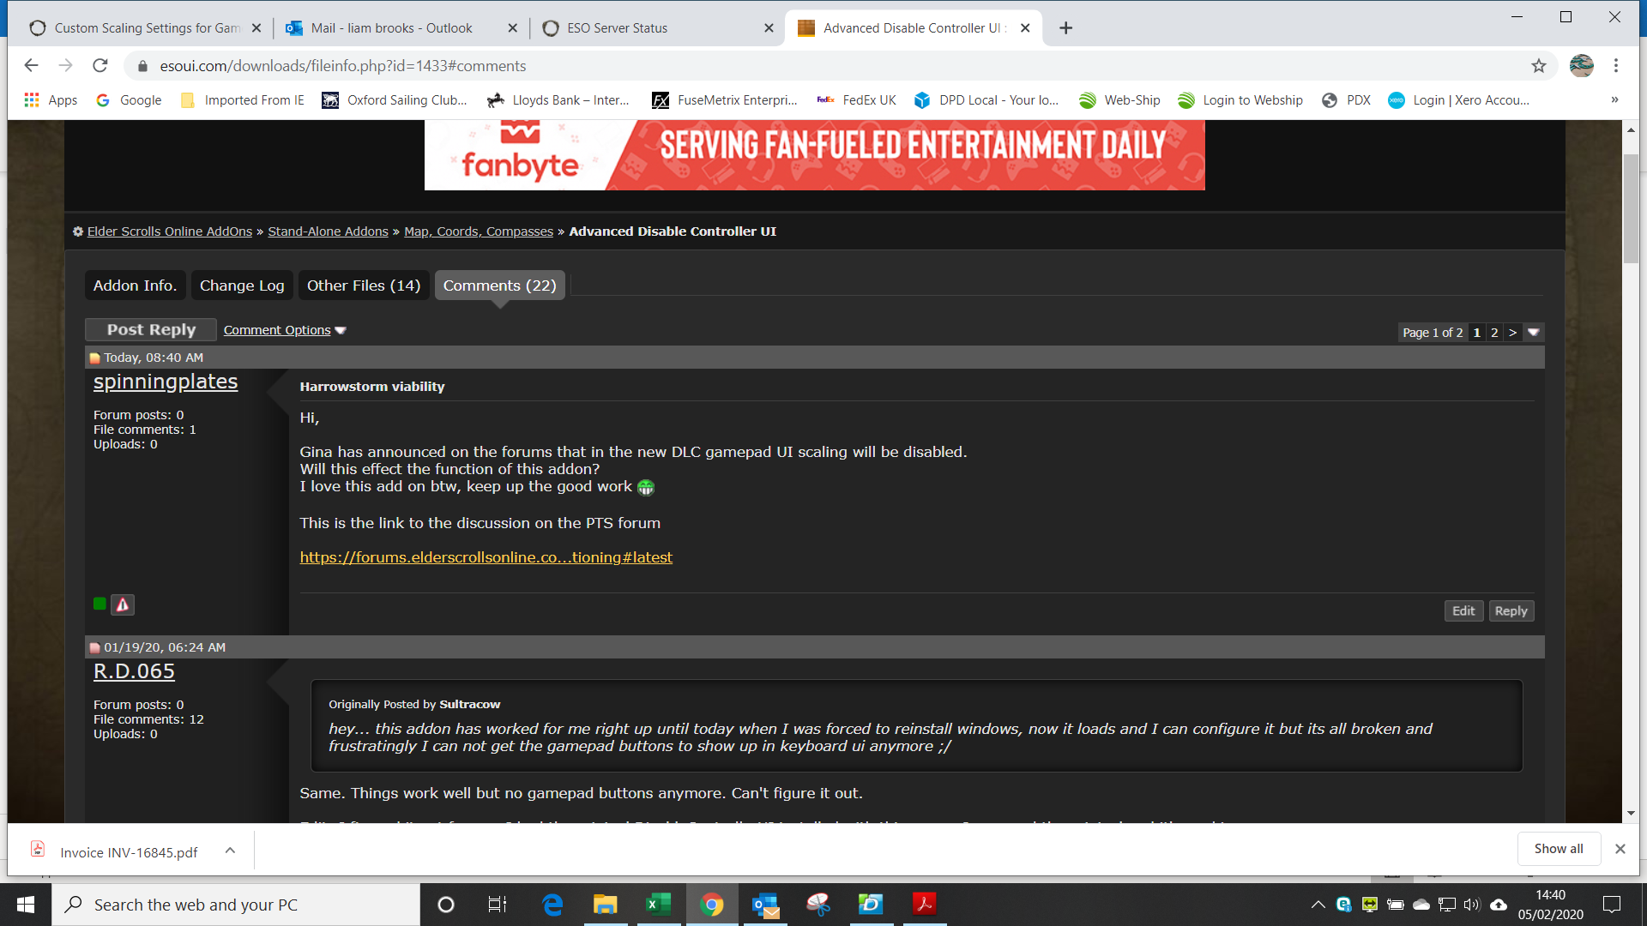Click spinningplates' green online status indicator
This screenshot has height=926, width=1647.
pyautogui.click(x=100, y=604)
